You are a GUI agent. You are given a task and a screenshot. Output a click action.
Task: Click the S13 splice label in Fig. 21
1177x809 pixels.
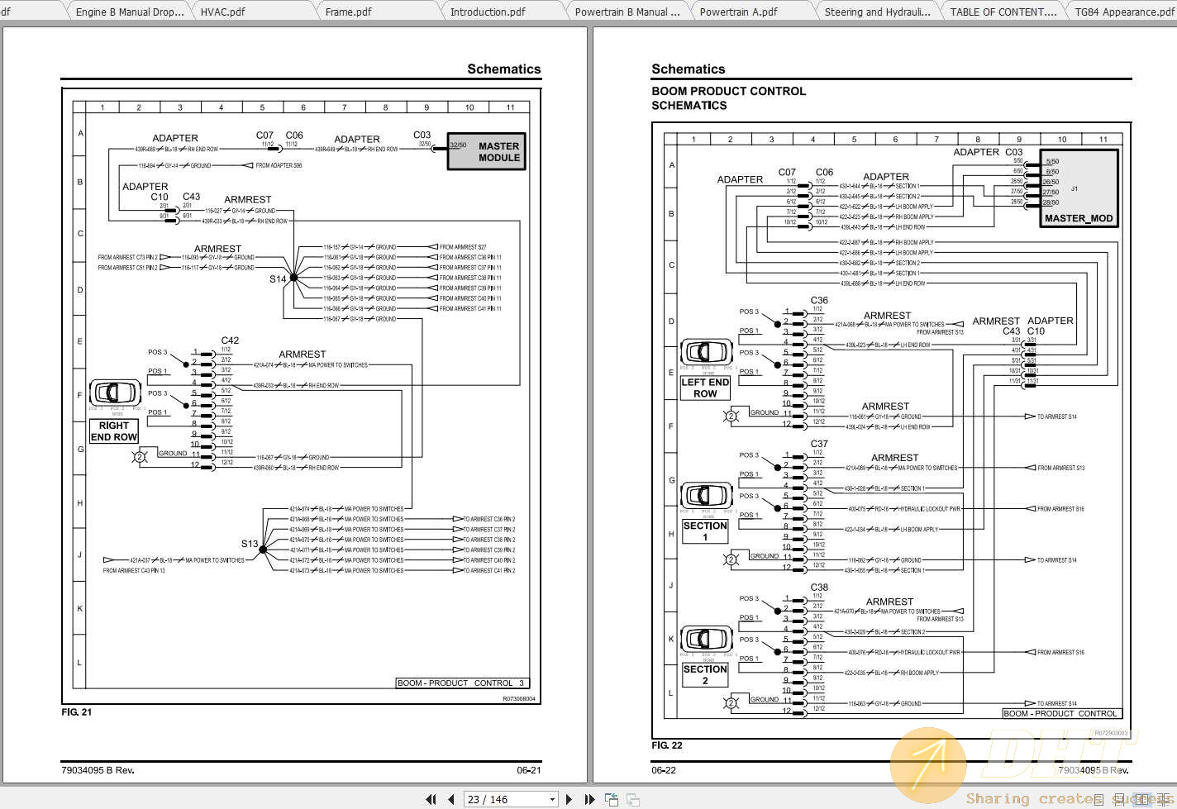tap(250, 544)
